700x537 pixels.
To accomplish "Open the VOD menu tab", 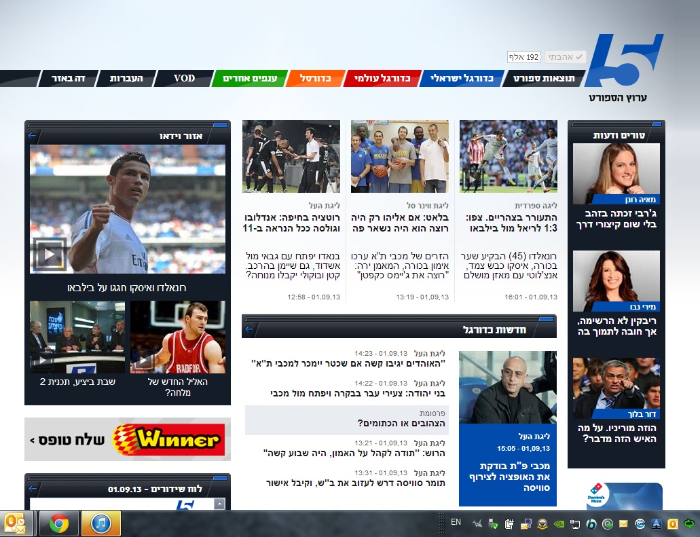I will pos(184,79).
